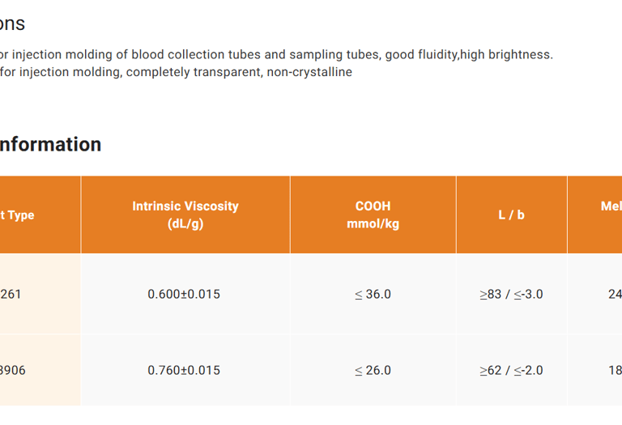Click the cut-off value '18' in second row
622x425 pixels.
pos(614,370)
